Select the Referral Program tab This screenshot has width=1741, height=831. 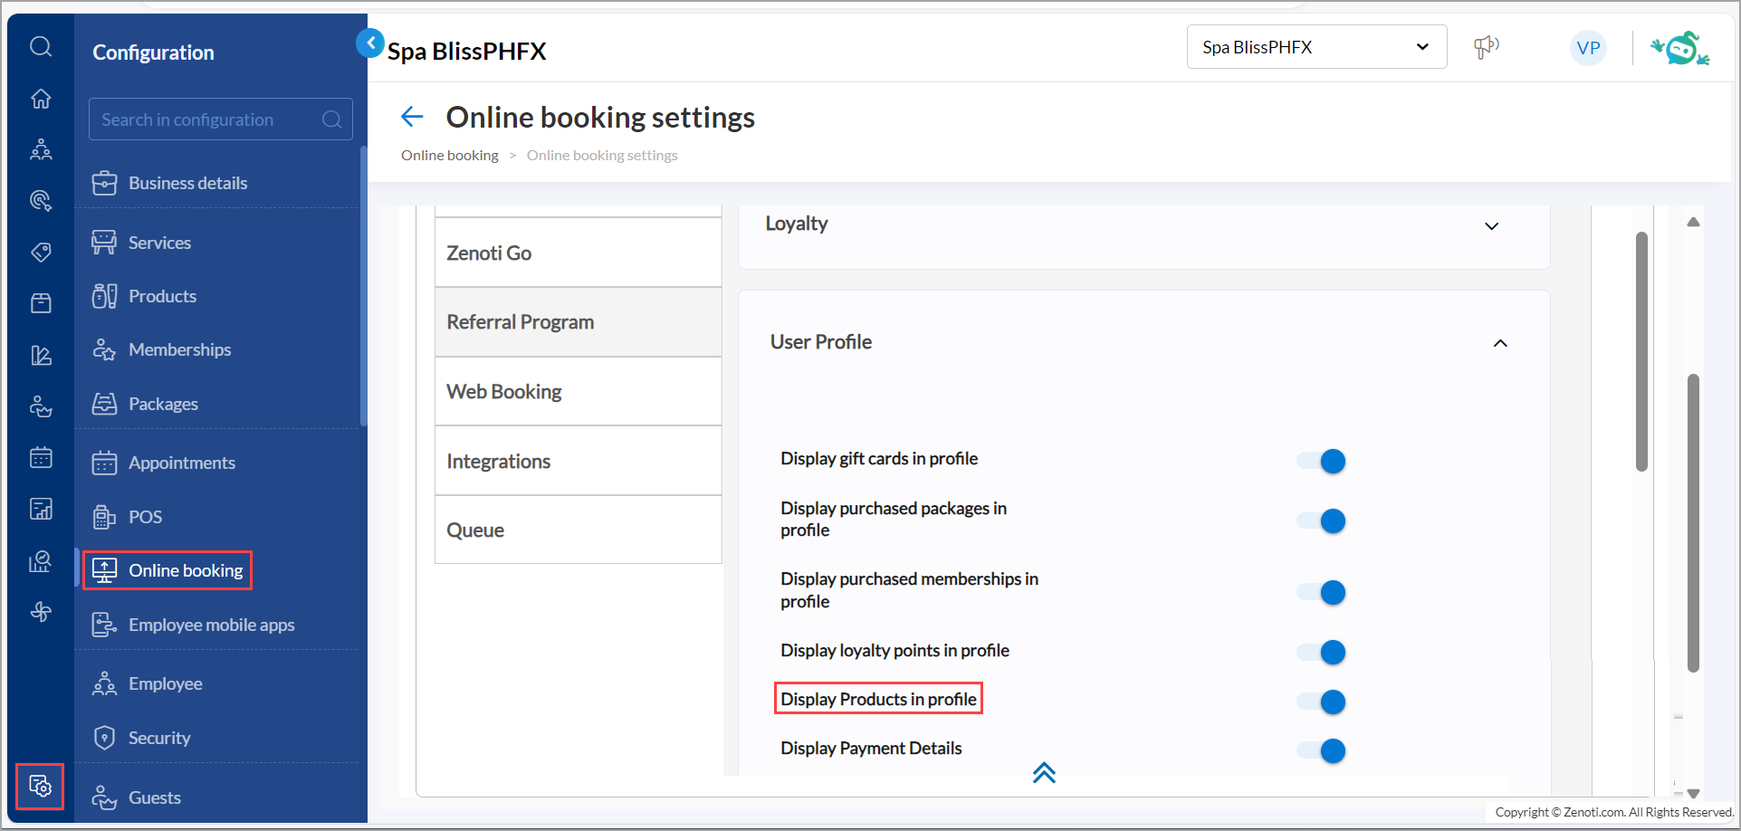click(579, 322)
